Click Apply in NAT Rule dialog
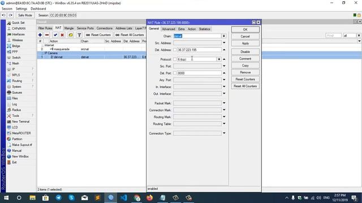362x203 pixels. tap(245, 43)
